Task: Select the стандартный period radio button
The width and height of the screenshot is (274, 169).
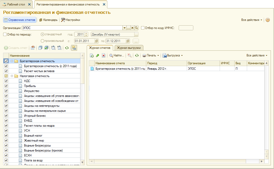Action: point(42,34)
